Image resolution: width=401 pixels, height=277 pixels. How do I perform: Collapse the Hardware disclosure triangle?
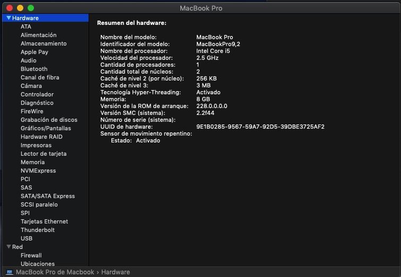click(8, 18)
